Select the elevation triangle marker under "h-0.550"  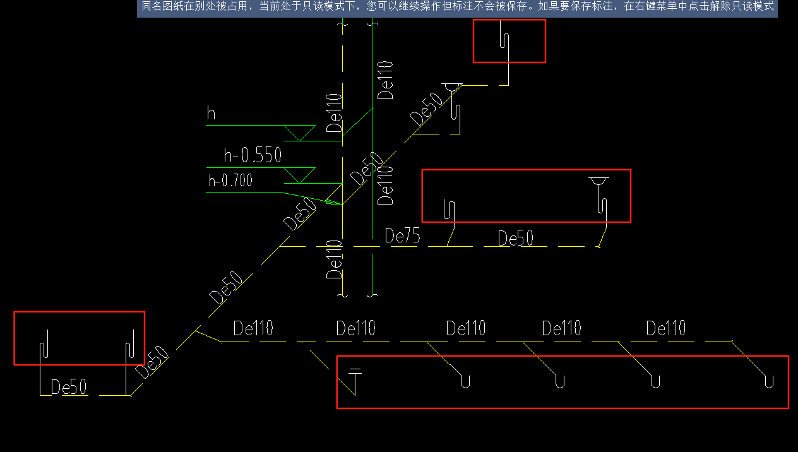point(299,175)
